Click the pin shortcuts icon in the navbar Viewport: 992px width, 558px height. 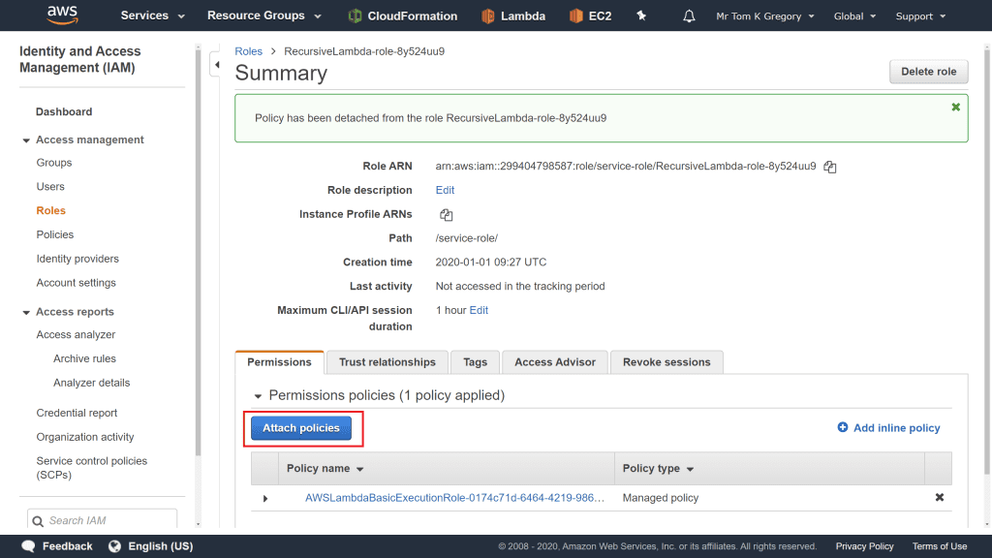[641, 16]
